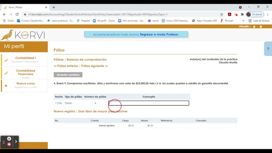Pause the screen recording

(x=9, y=138)
